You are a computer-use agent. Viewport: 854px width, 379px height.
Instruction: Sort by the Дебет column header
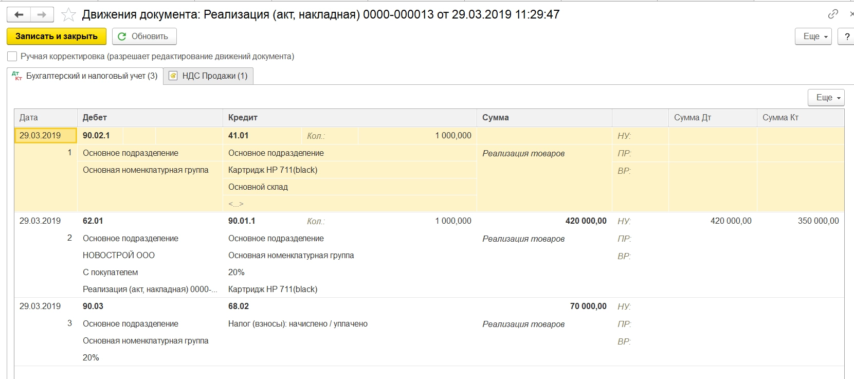coord(95,118)
